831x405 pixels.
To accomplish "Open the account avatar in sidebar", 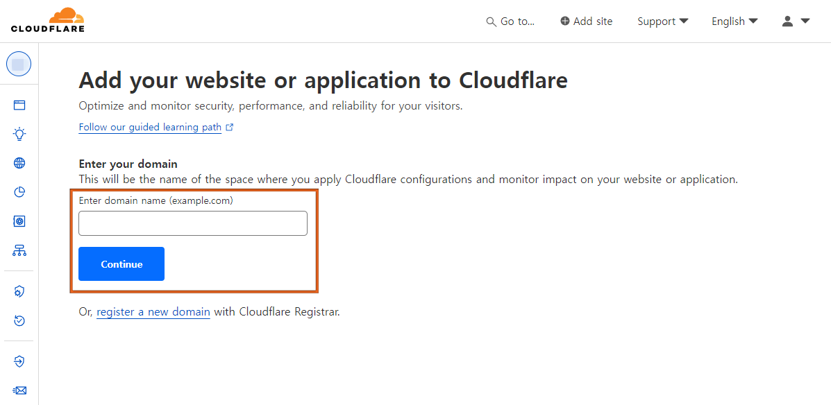I will (x=19, y=64).
